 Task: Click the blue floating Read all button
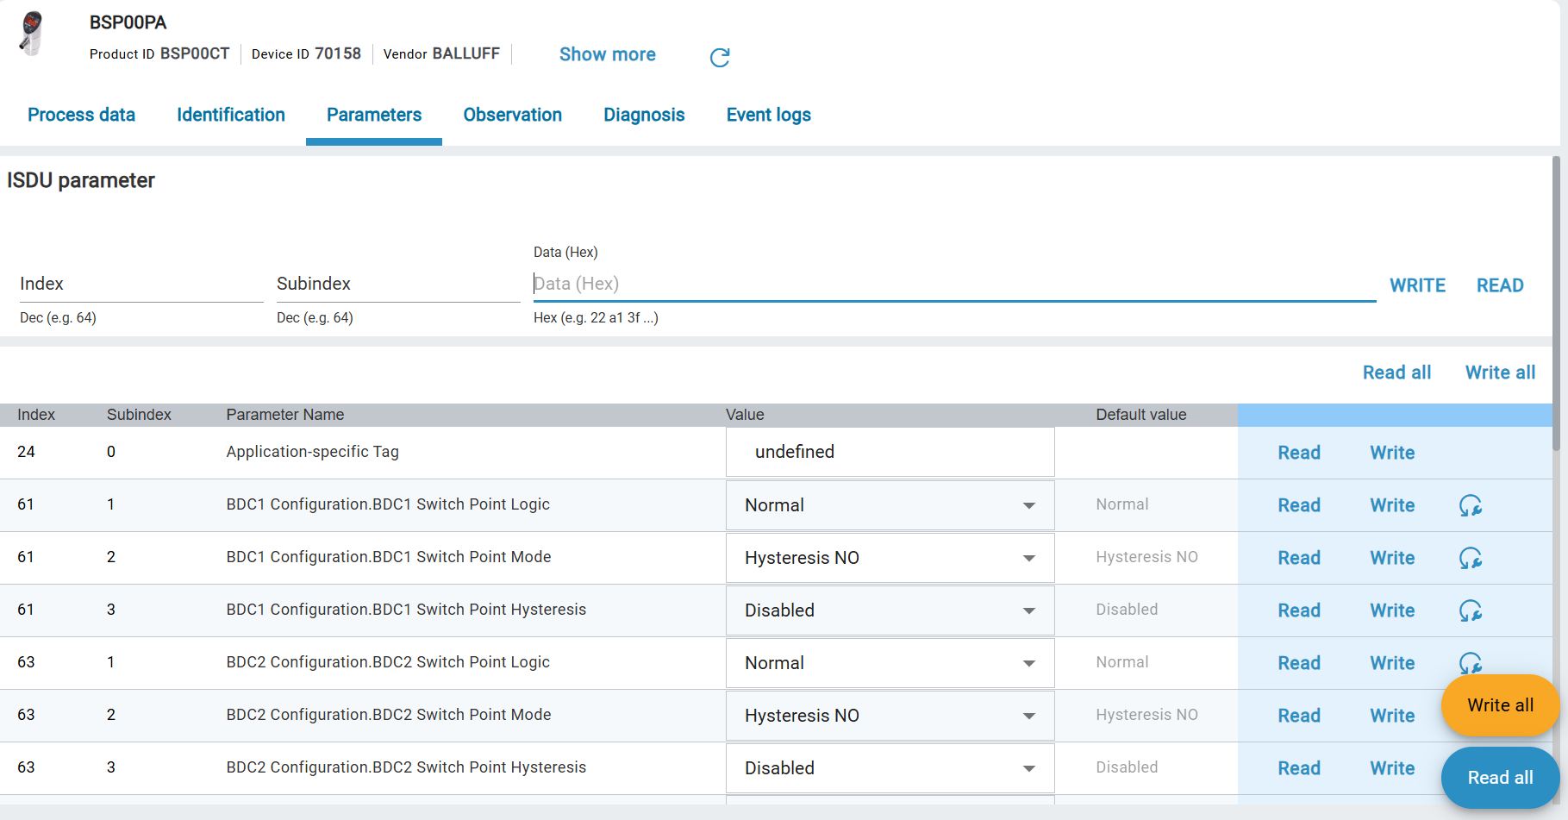(x=1499, y=778)
